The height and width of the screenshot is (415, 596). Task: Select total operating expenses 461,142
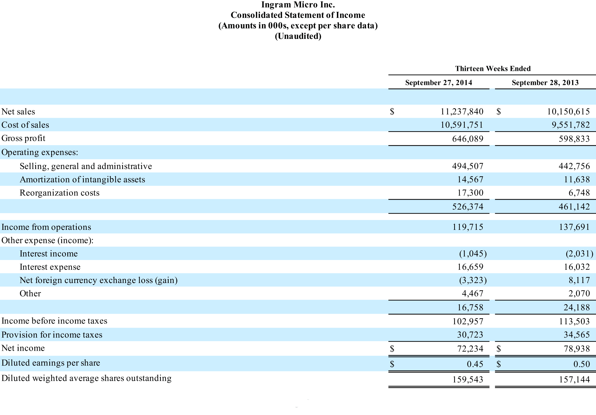[575, 207]
